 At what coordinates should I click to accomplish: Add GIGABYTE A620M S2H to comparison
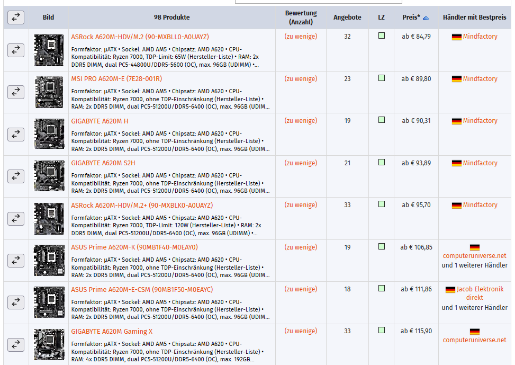click(16, 176)
